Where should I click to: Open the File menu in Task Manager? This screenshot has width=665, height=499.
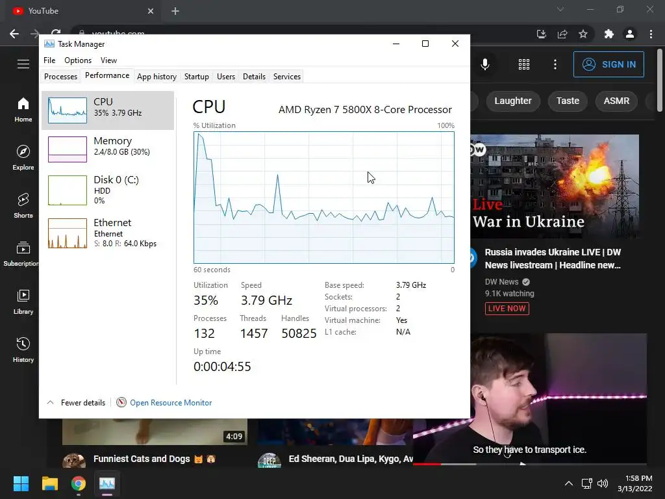(x=49, y=60)
